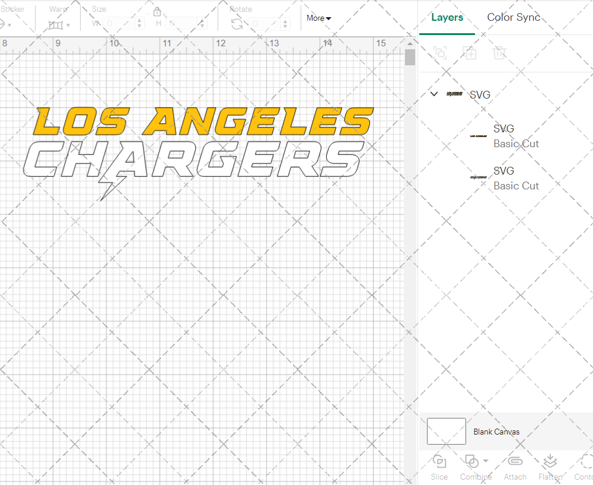
Task: Collapse the SVG group chevron
Action: (434, 94)
